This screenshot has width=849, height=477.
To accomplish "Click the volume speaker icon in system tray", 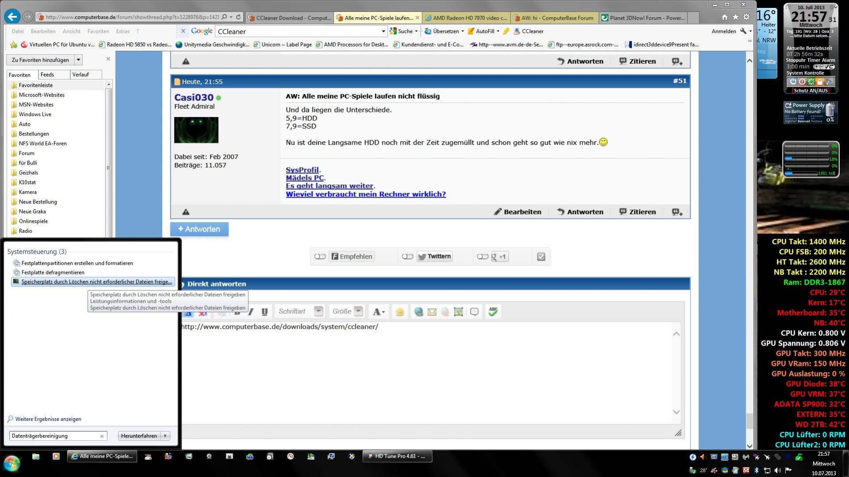I will pos(777,470).
